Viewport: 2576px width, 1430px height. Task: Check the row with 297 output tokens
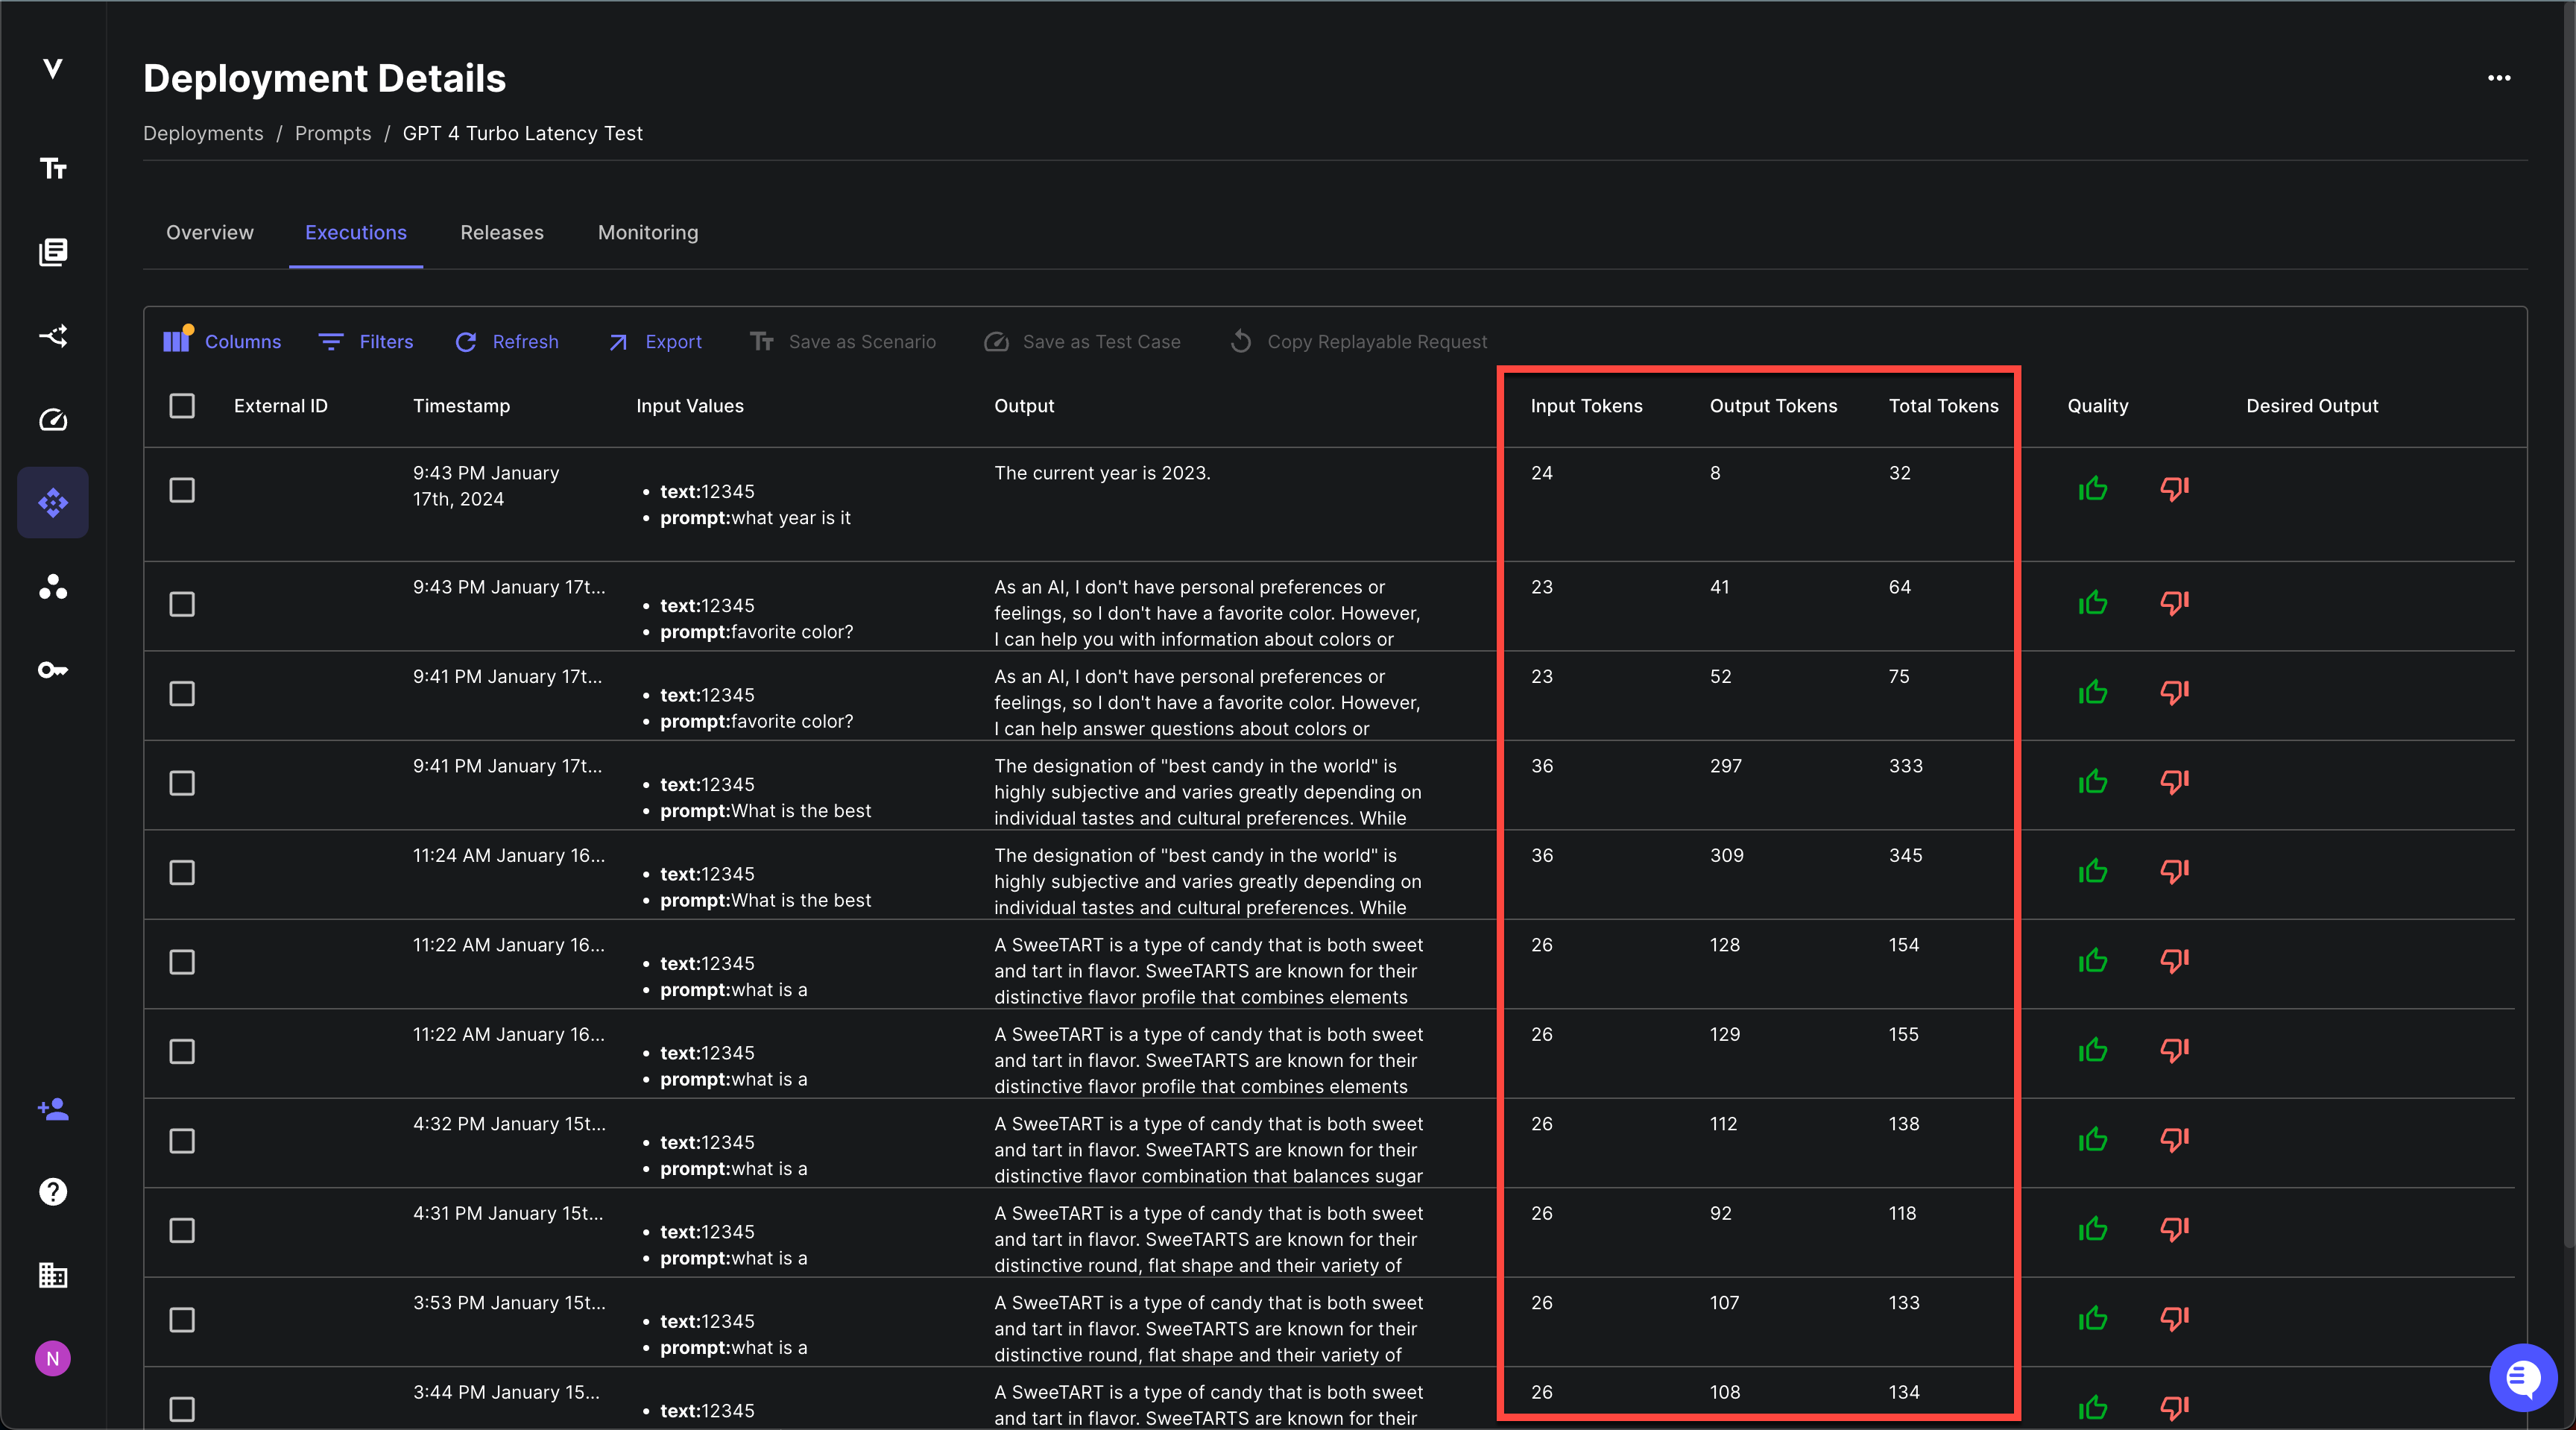coord(182,783)
